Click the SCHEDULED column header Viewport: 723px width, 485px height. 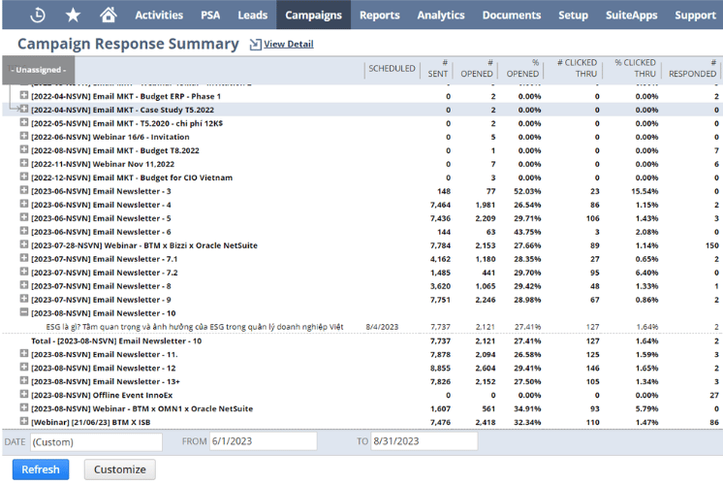[x=392, y=68]
